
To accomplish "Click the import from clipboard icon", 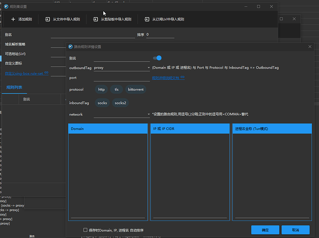I will [x=95, y=20].
